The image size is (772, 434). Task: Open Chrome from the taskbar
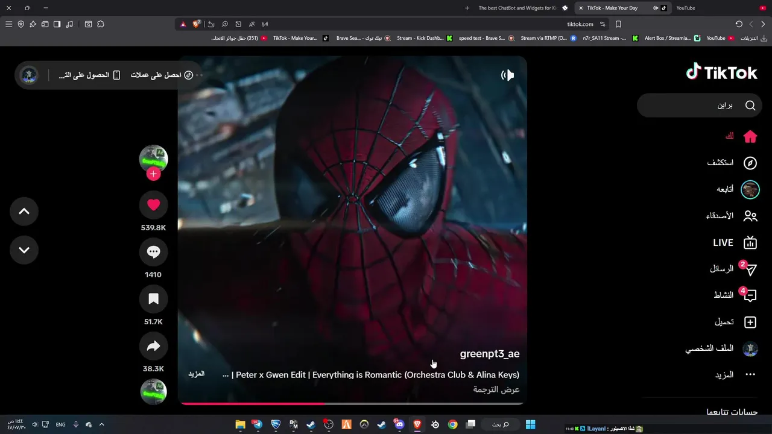[x=452, y=424]
